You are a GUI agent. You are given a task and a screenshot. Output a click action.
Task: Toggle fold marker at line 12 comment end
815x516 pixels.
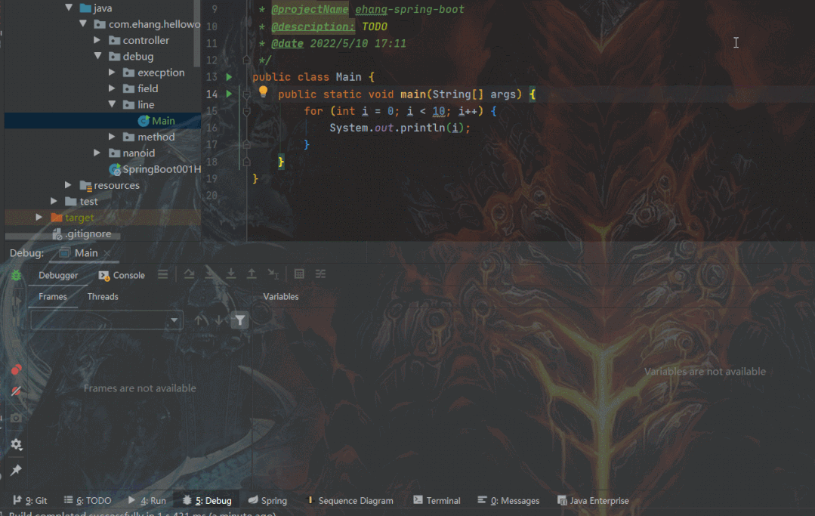pyautogui.click(x=247, y=60)
